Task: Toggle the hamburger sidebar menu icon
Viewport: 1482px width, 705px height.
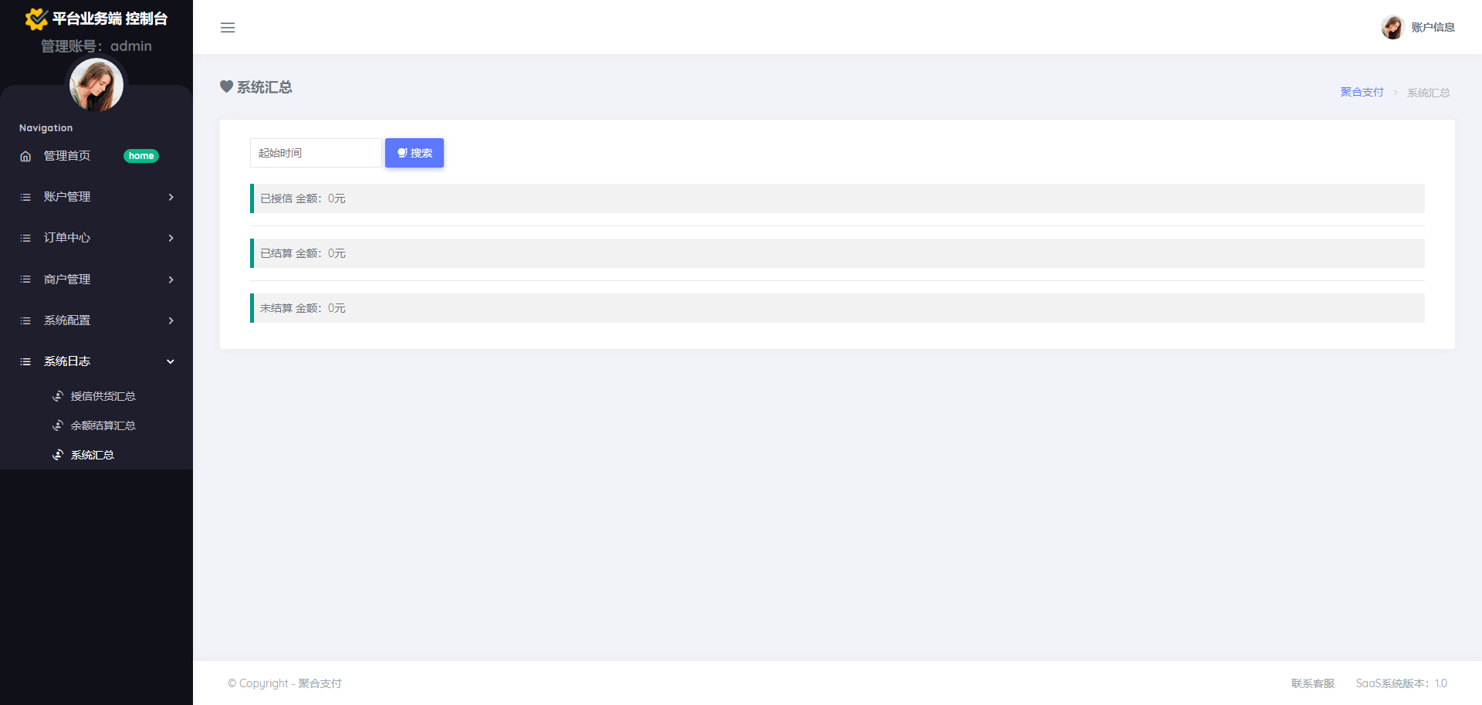Action: [228, 28]
